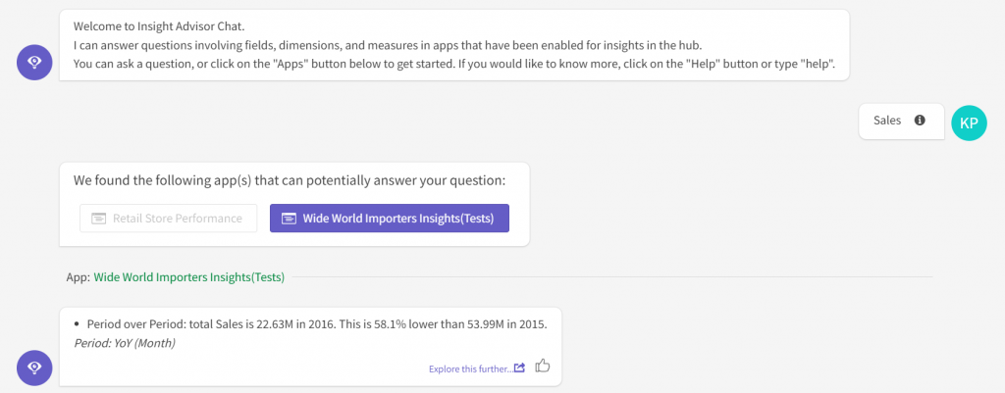The image size is (1005, 393).
Task: Click the Insight Advisor eye avatar by Sales result
Action: pyautogui.click(x=34, y=368)
